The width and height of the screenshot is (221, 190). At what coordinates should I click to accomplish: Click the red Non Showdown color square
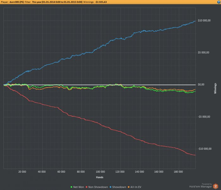tap(87, 187)
